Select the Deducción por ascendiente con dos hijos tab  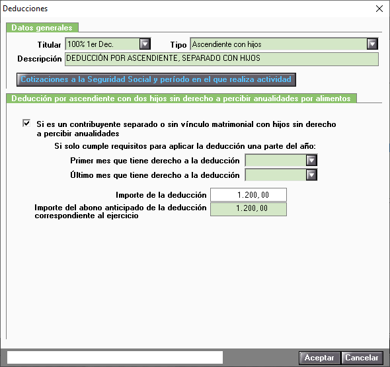pyautogui.click(x=181, y=99)
